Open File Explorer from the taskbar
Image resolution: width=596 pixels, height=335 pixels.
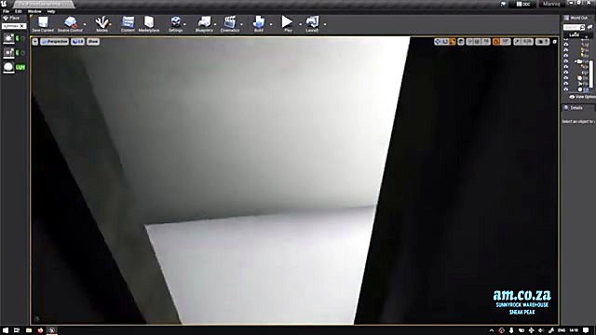(x=29, y=330)
